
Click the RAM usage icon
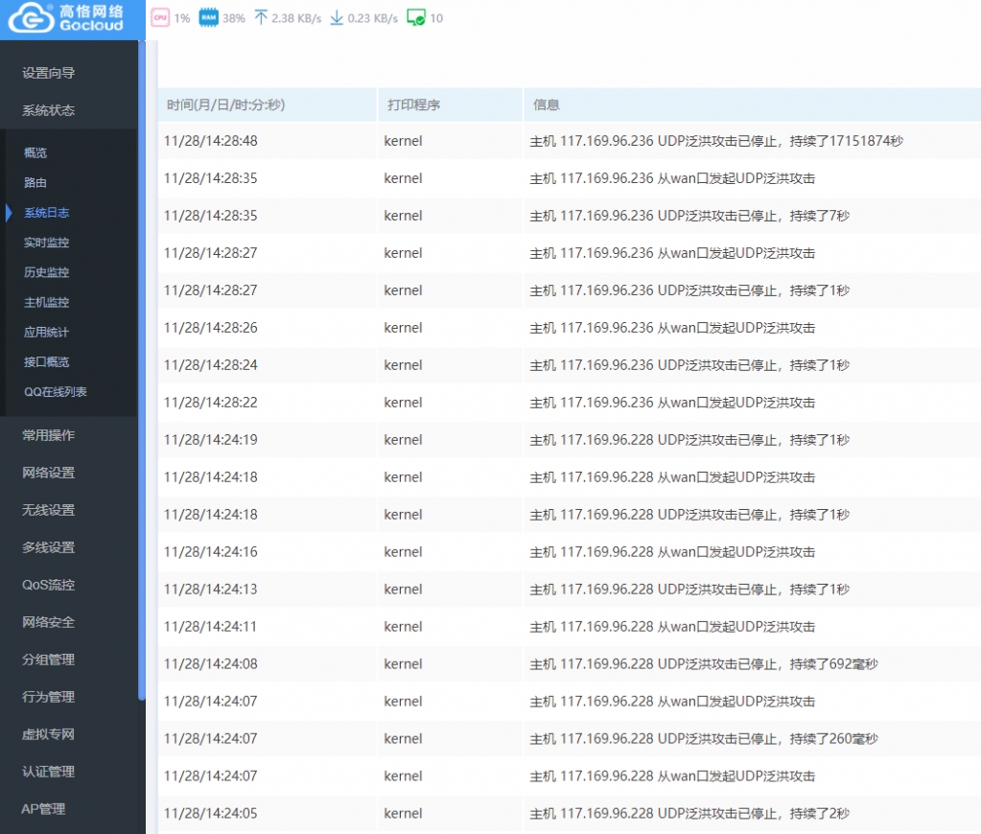(x=208, y=17)
